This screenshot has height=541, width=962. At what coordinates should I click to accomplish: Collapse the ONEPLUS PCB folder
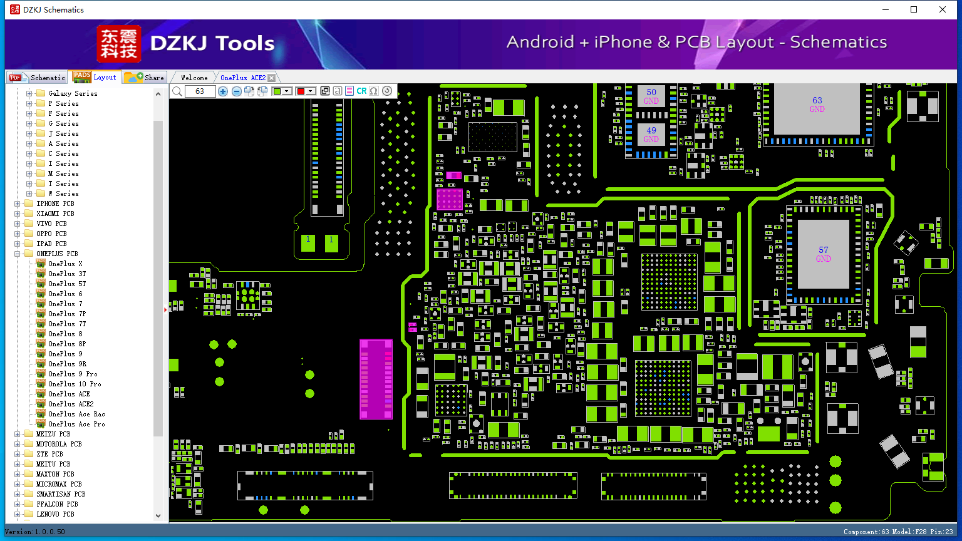tap(18, 254)
